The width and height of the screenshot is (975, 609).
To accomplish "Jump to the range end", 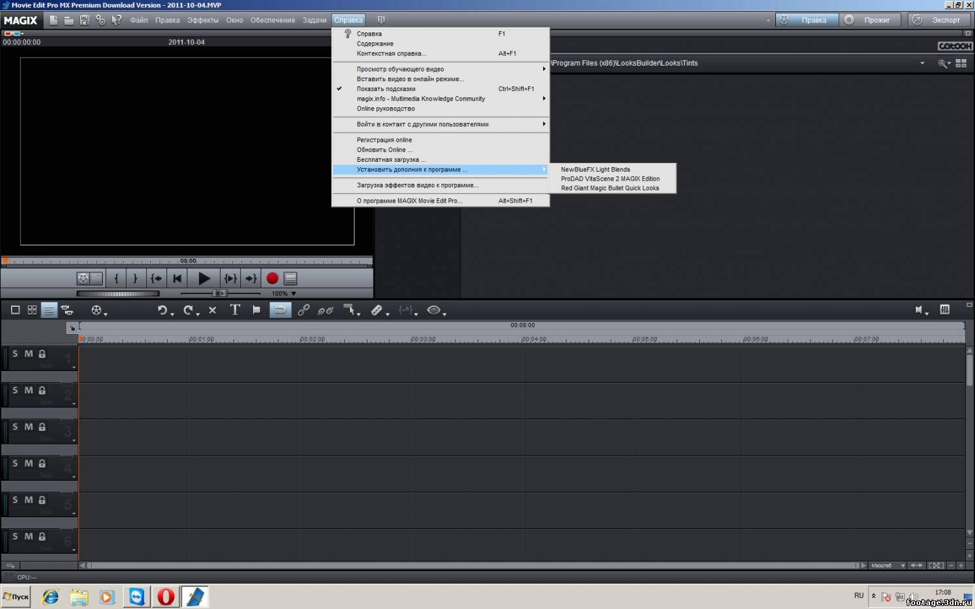I will 250,278.
